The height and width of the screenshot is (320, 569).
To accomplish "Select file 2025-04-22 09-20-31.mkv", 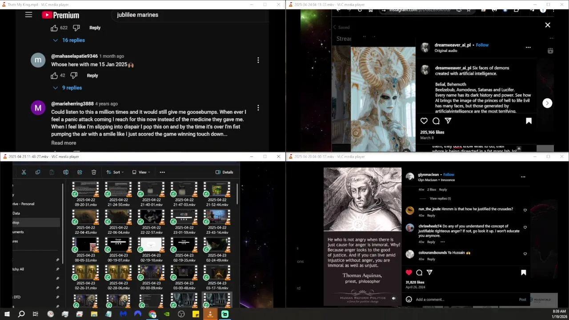I will point(86,194).
